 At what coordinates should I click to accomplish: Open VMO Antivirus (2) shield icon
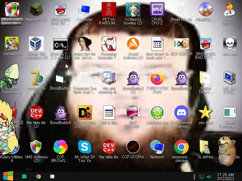tap(36, 147)
